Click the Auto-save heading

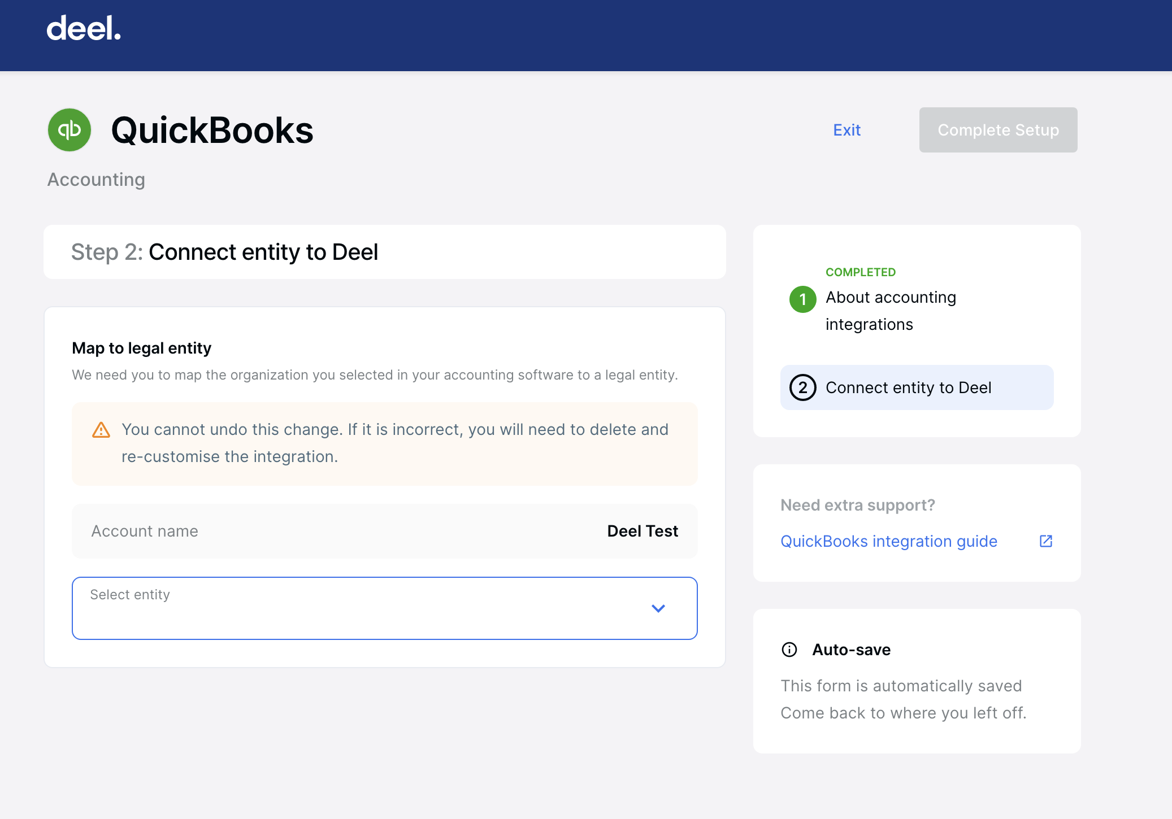point(852,650)
